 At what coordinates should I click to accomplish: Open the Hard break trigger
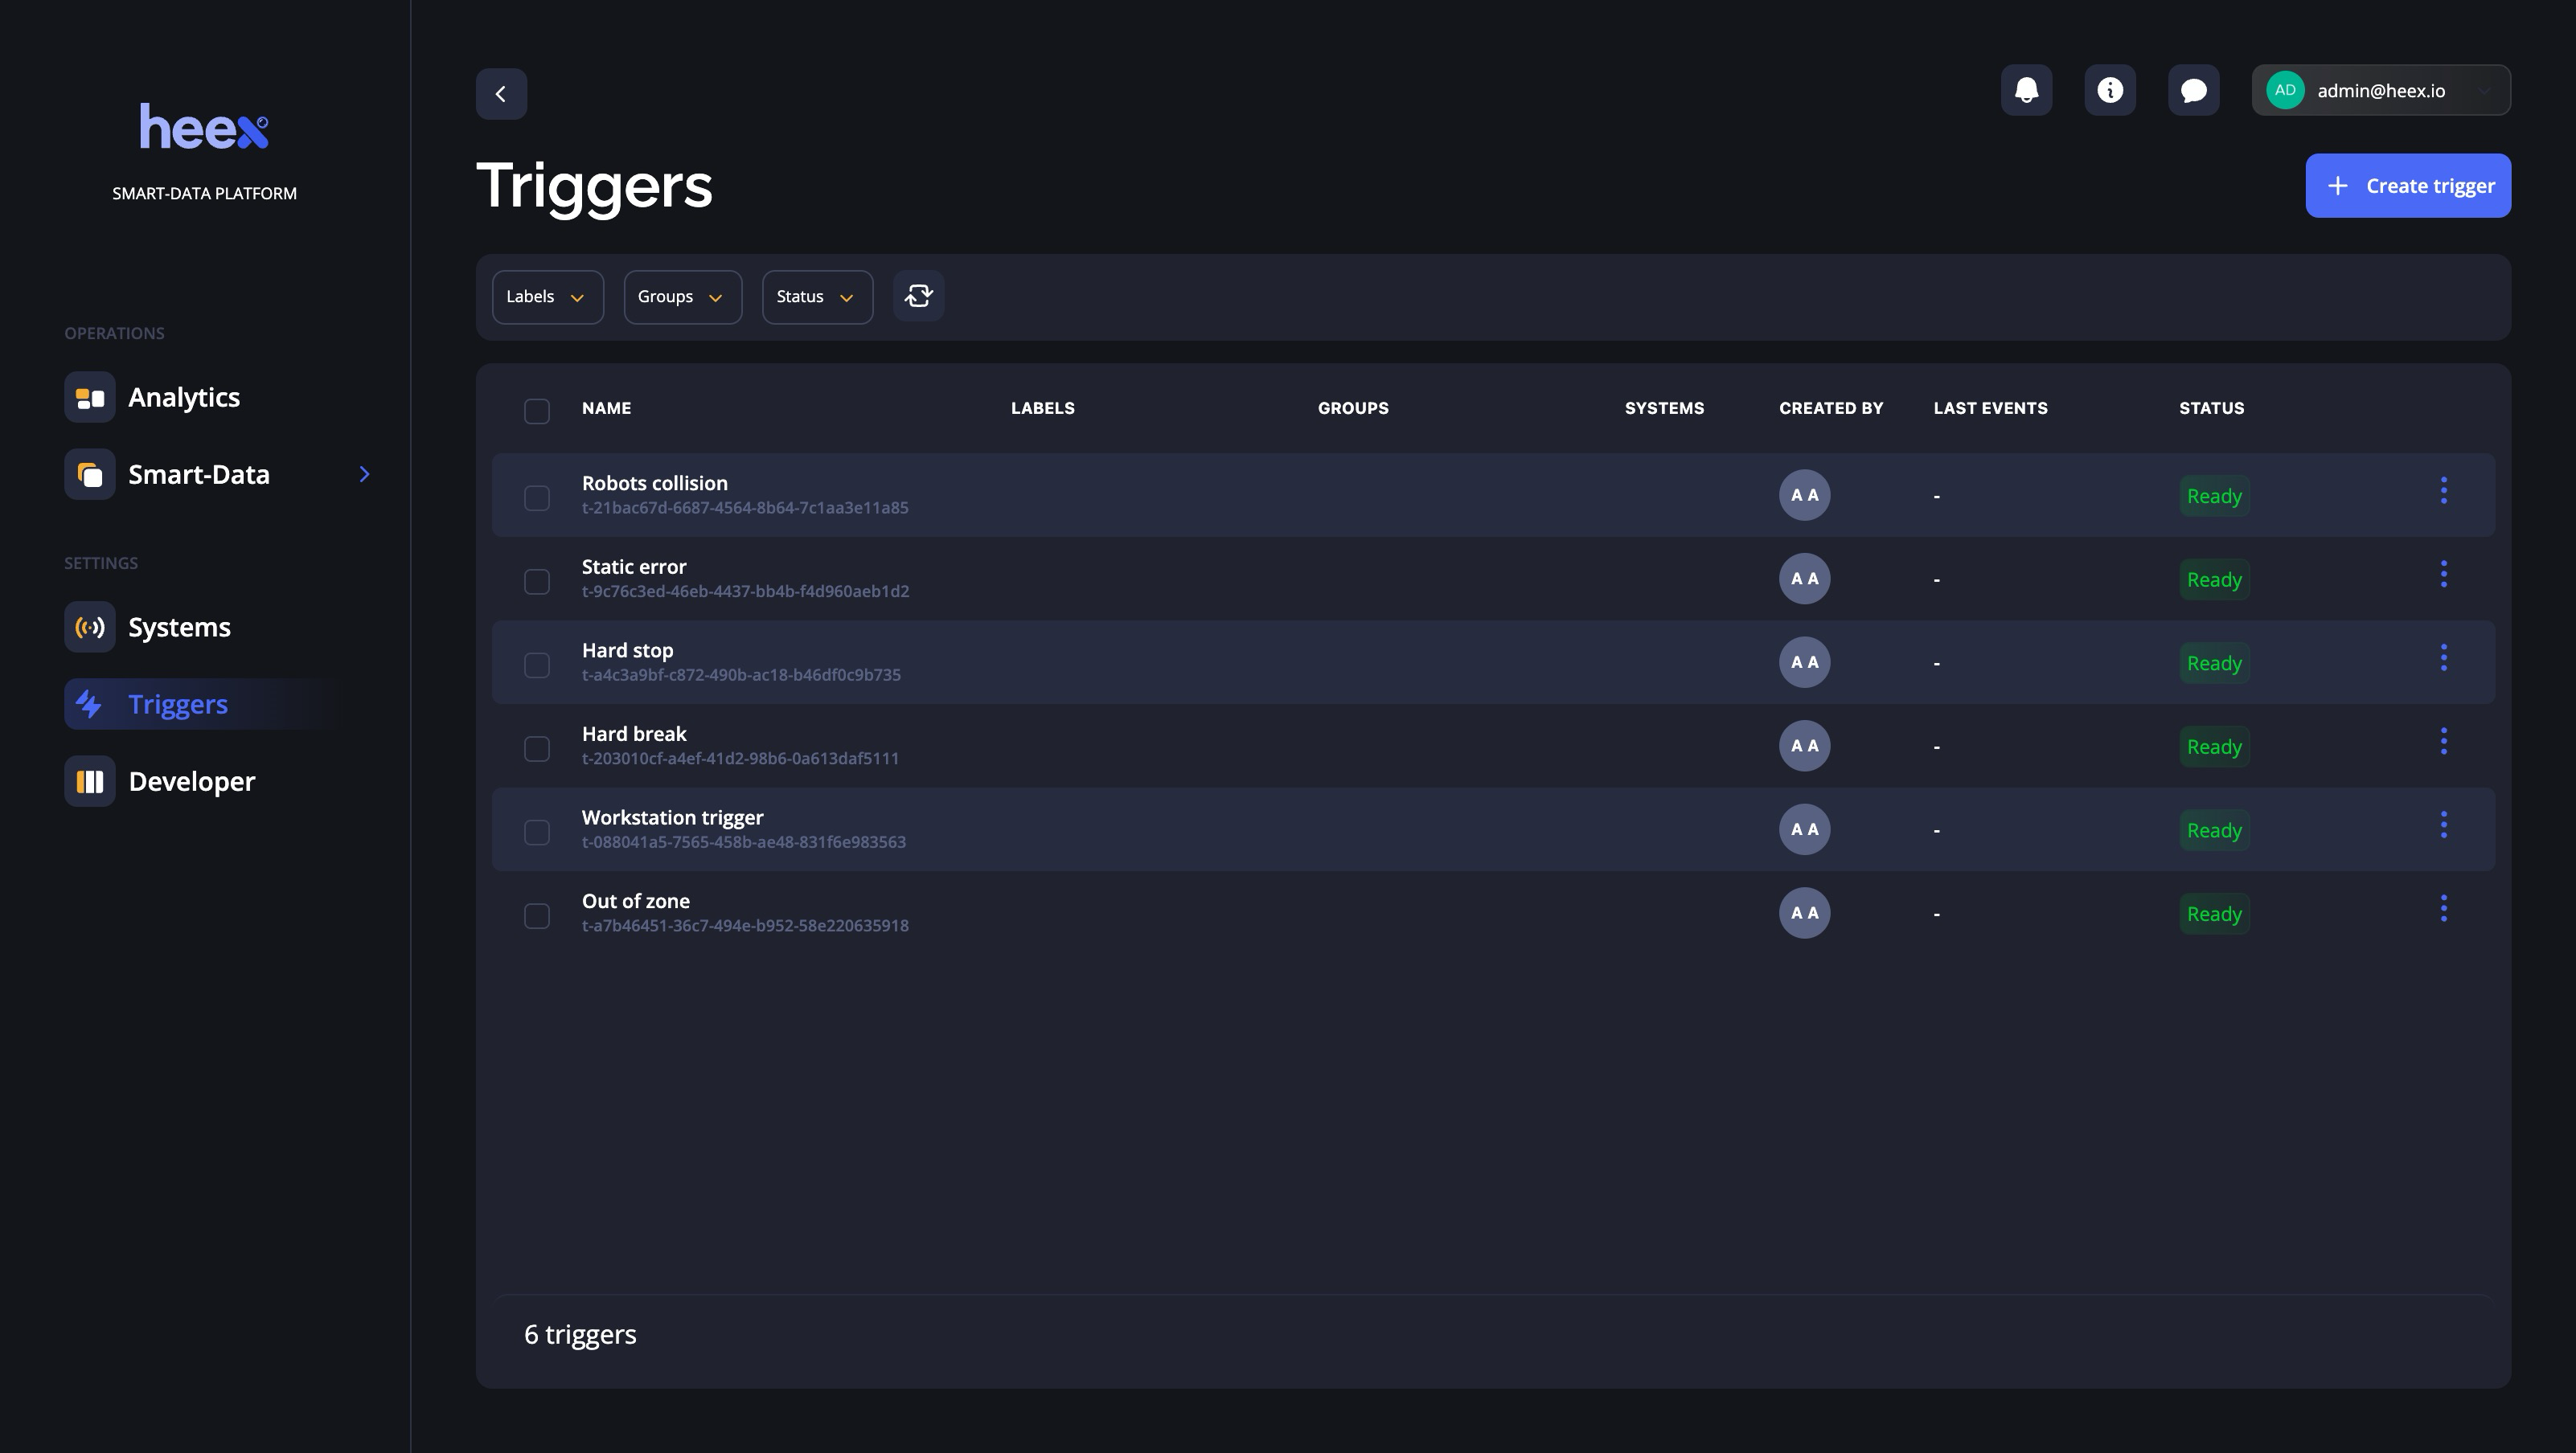pos(634,735)
